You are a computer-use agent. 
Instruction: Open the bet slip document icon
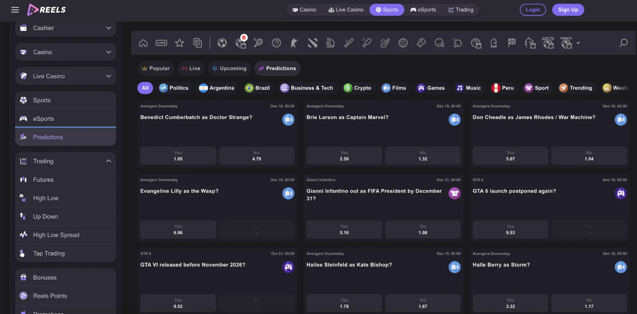(x=197, y=43)
